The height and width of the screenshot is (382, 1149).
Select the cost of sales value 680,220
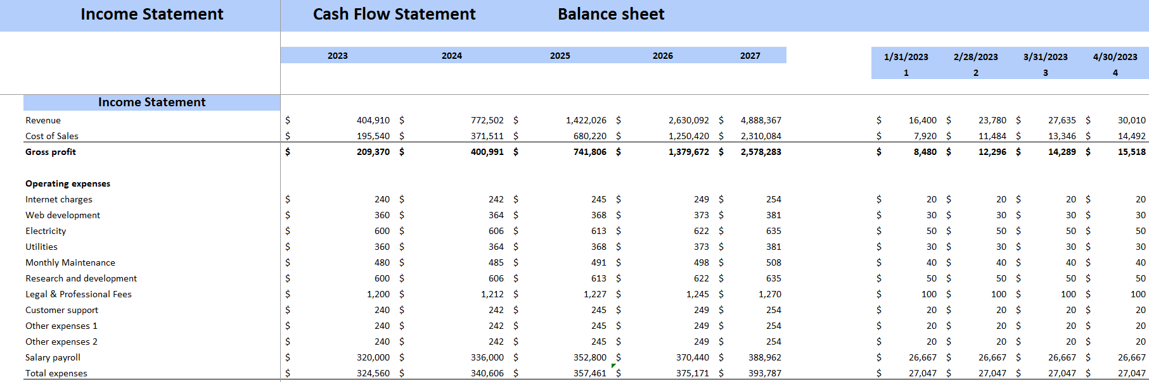[x=590, y=136]
